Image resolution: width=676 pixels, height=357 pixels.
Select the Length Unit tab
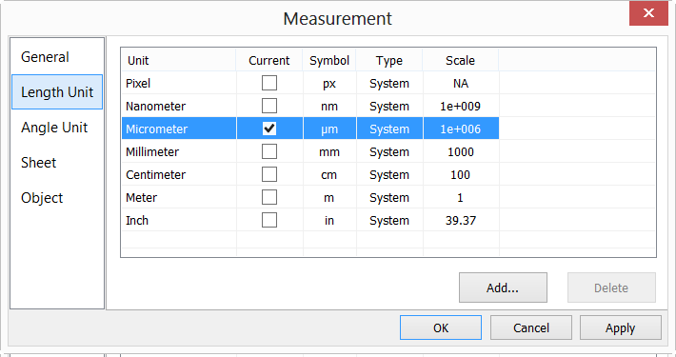[57, 91]
